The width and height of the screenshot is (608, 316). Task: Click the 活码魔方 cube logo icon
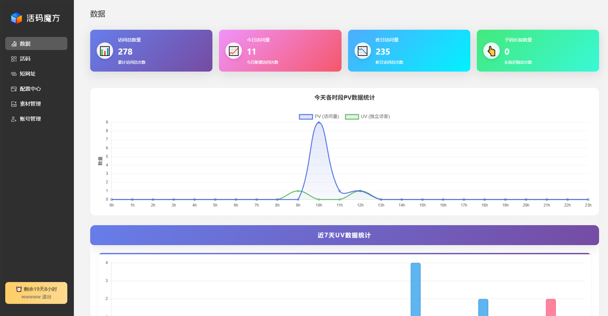pos(16,18)
